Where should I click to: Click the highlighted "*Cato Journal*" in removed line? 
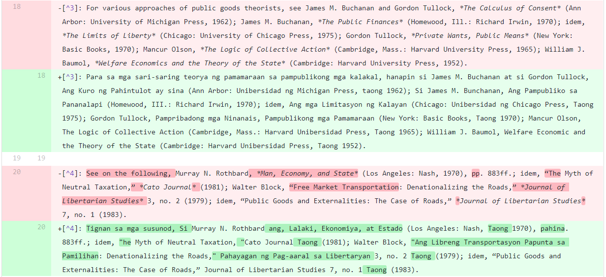(170, 187)
